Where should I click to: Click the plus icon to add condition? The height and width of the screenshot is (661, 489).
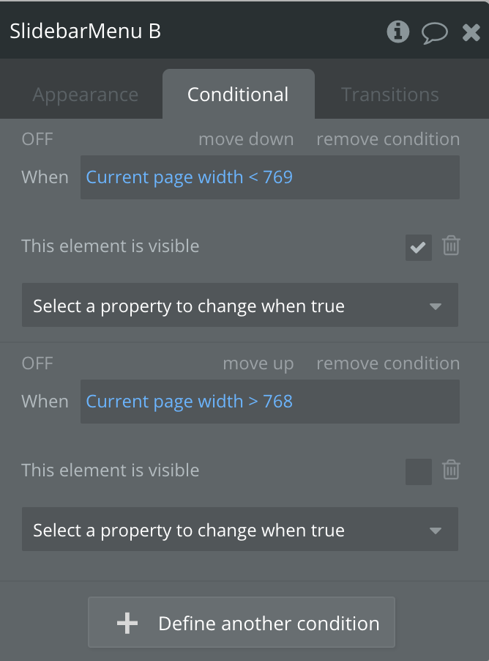coord(127,624)
